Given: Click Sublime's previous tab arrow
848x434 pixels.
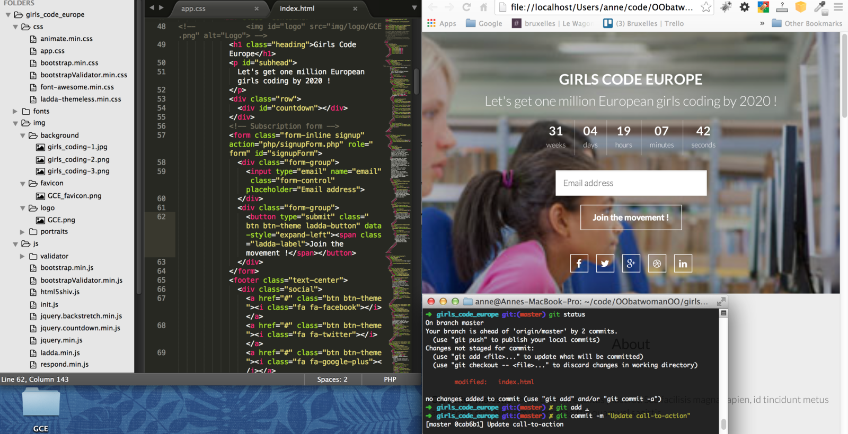Looking at the screenshot, I should 152,7.
